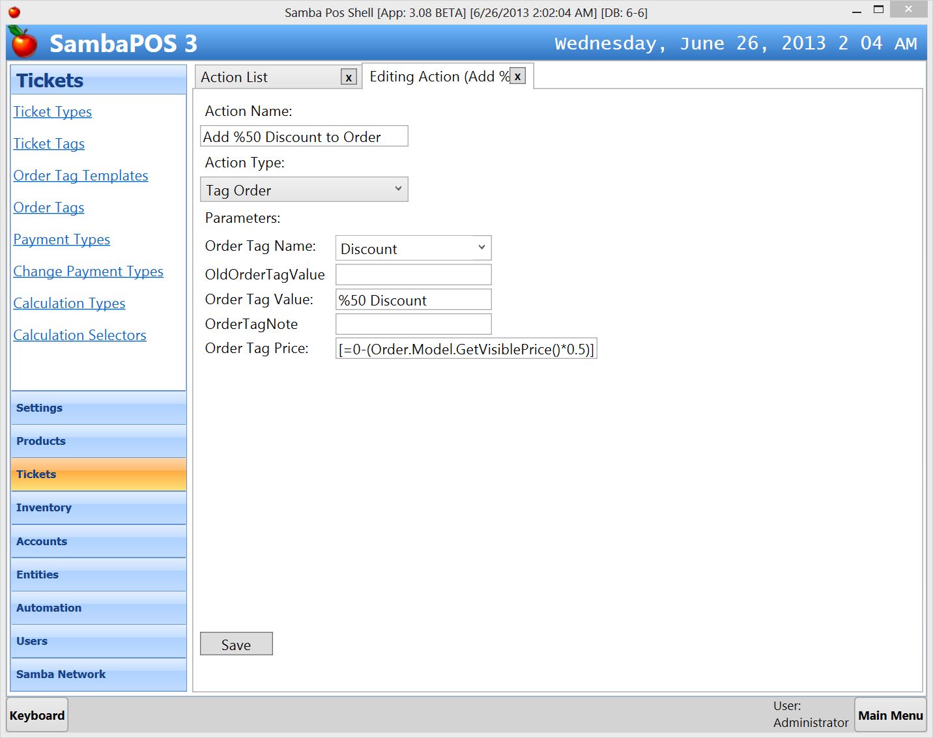The height and width of the screenshot is (738, 933).
Task: Click the SambaPOS apple logo icon
Action: [x=24, y=43]
